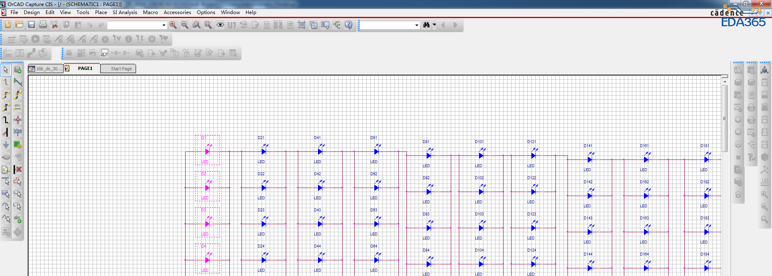Viewport: 772px width, 276px height.
Task: Open the Project Manager tree icon
Action: tap(337, 25)
